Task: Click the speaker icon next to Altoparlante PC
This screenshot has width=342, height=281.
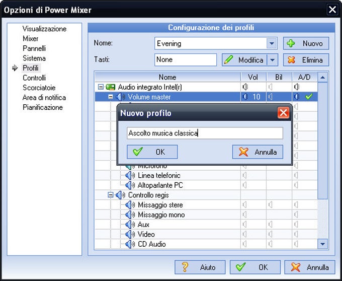Action: point(130,185)
